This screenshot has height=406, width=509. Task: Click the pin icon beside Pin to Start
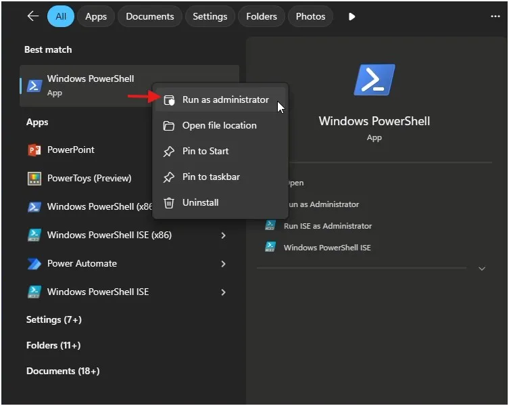coord(168,152)
